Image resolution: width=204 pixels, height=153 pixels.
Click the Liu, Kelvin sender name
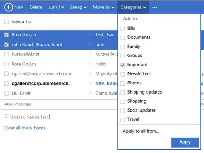(21, 93)
